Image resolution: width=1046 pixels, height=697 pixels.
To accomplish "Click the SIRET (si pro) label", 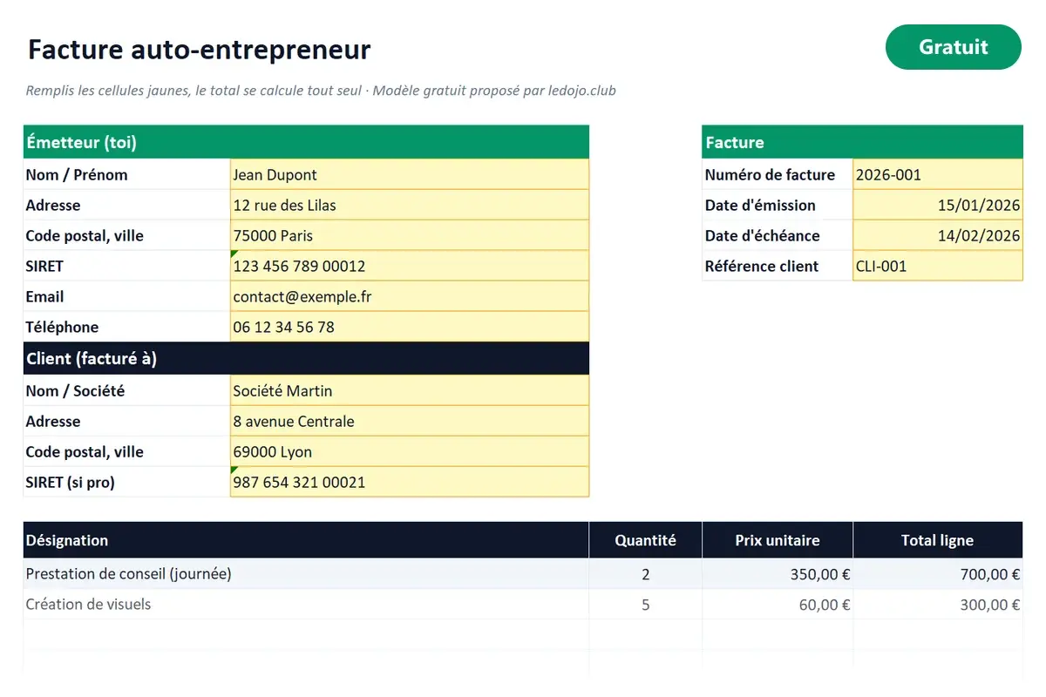I will 71,482.
